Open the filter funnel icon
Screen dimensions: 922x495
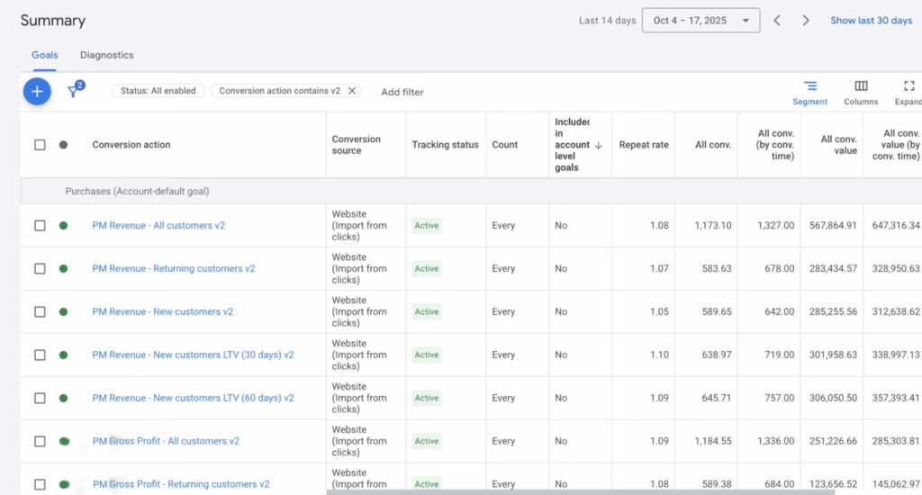75,91
